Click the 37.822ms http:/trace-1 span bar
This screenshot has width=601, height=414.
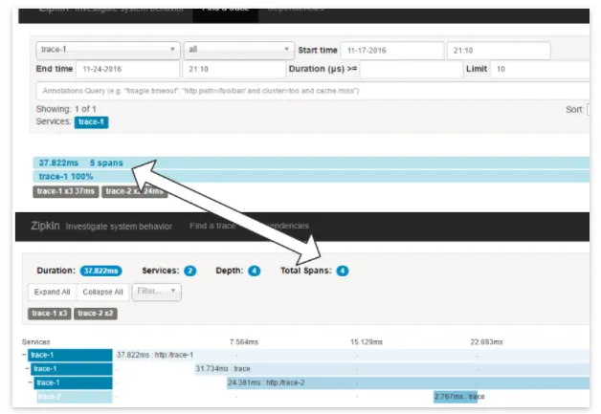[x=351, y=355]
